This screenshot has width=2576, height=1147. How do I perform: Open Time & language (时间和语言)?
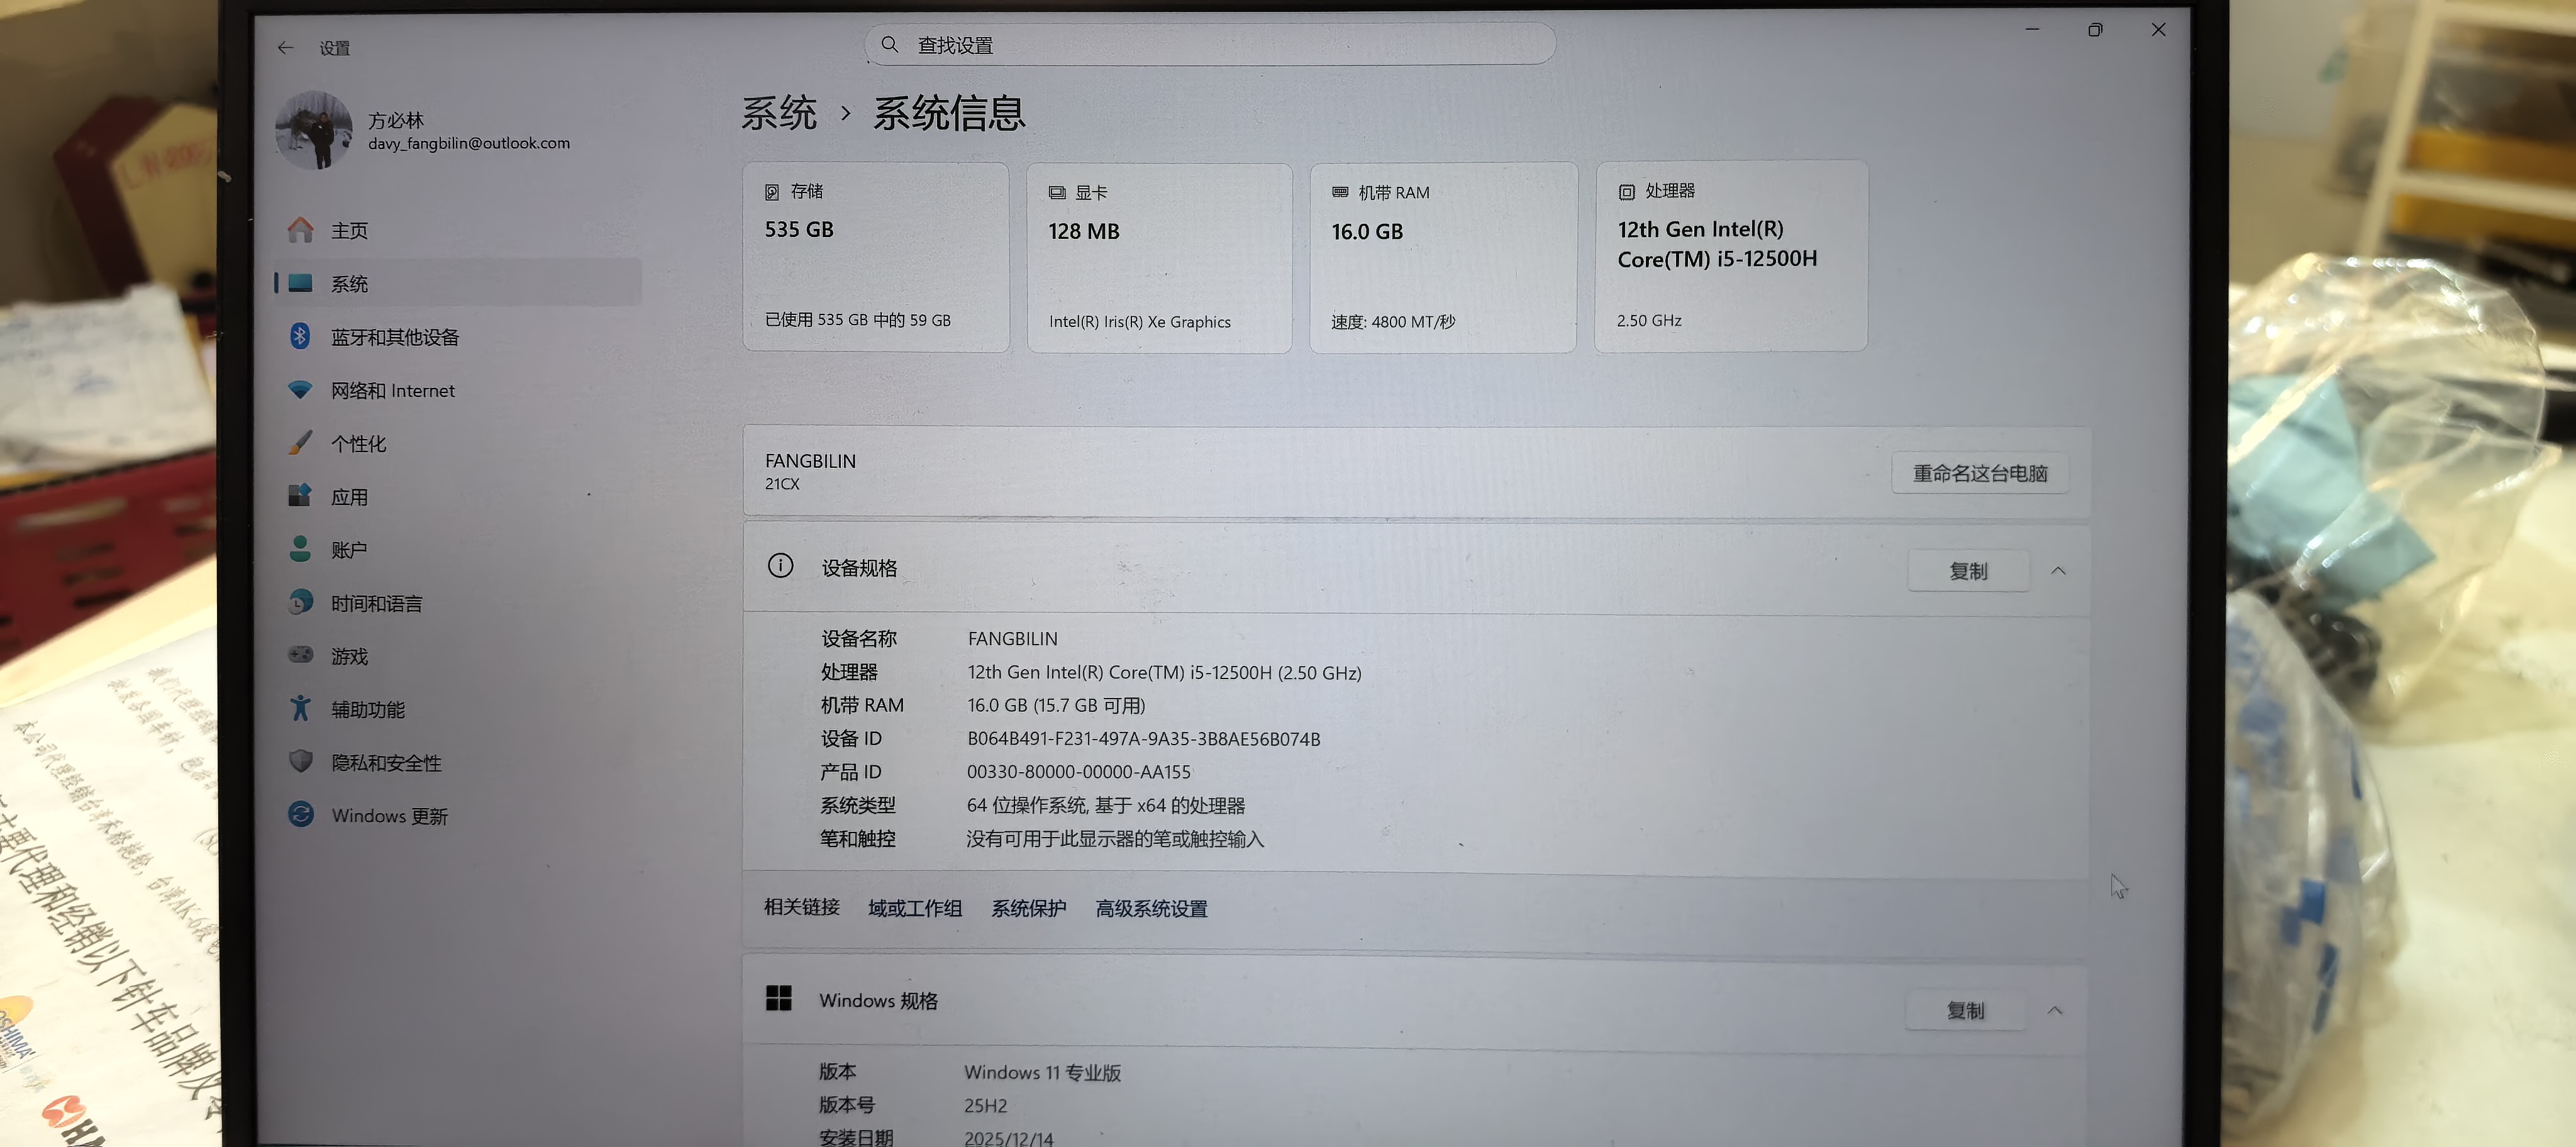(x=376, y=603)
